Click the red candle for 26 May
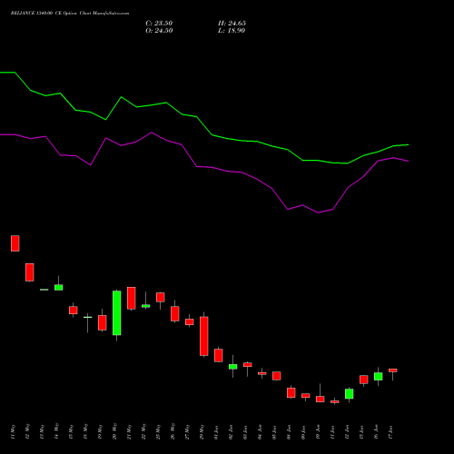This screenshot has height=454, width=454. pyautogui.click(x=175, y=313)
